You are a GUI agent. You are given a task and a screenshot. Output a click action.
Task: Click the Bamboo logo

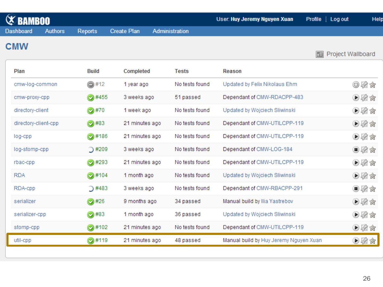point(28,20)
